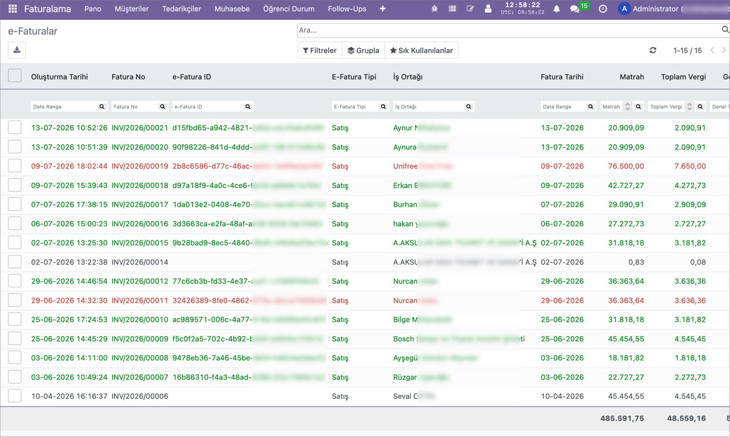Open the notifications bell

pyautogui.click(x=556, y=9)
